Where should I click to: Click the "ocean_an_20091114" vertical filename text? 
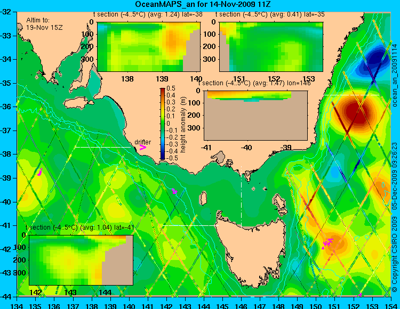point(395,76)
